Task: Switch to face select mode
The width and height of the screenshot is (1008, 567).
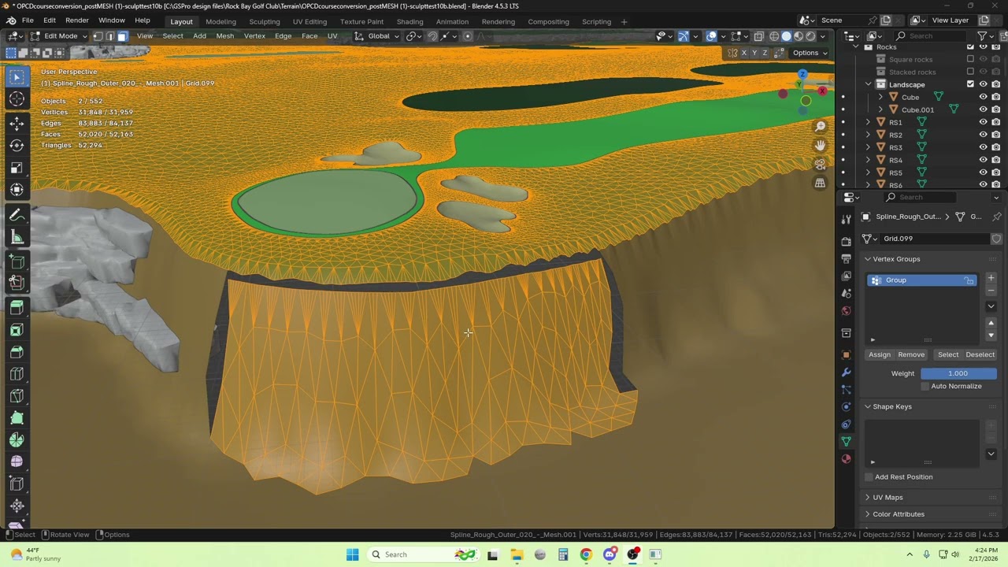Action: tap(122, 36)
